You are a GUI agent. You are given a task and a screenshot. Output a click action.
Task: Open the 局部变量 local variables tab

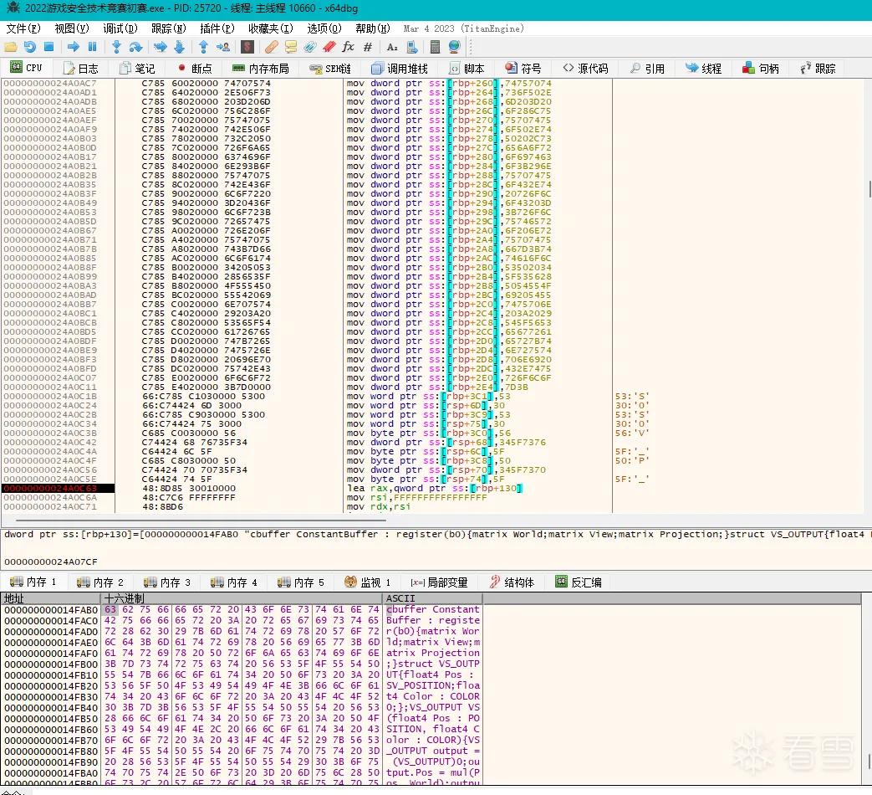pyautogui.click(x=439, y=582)
